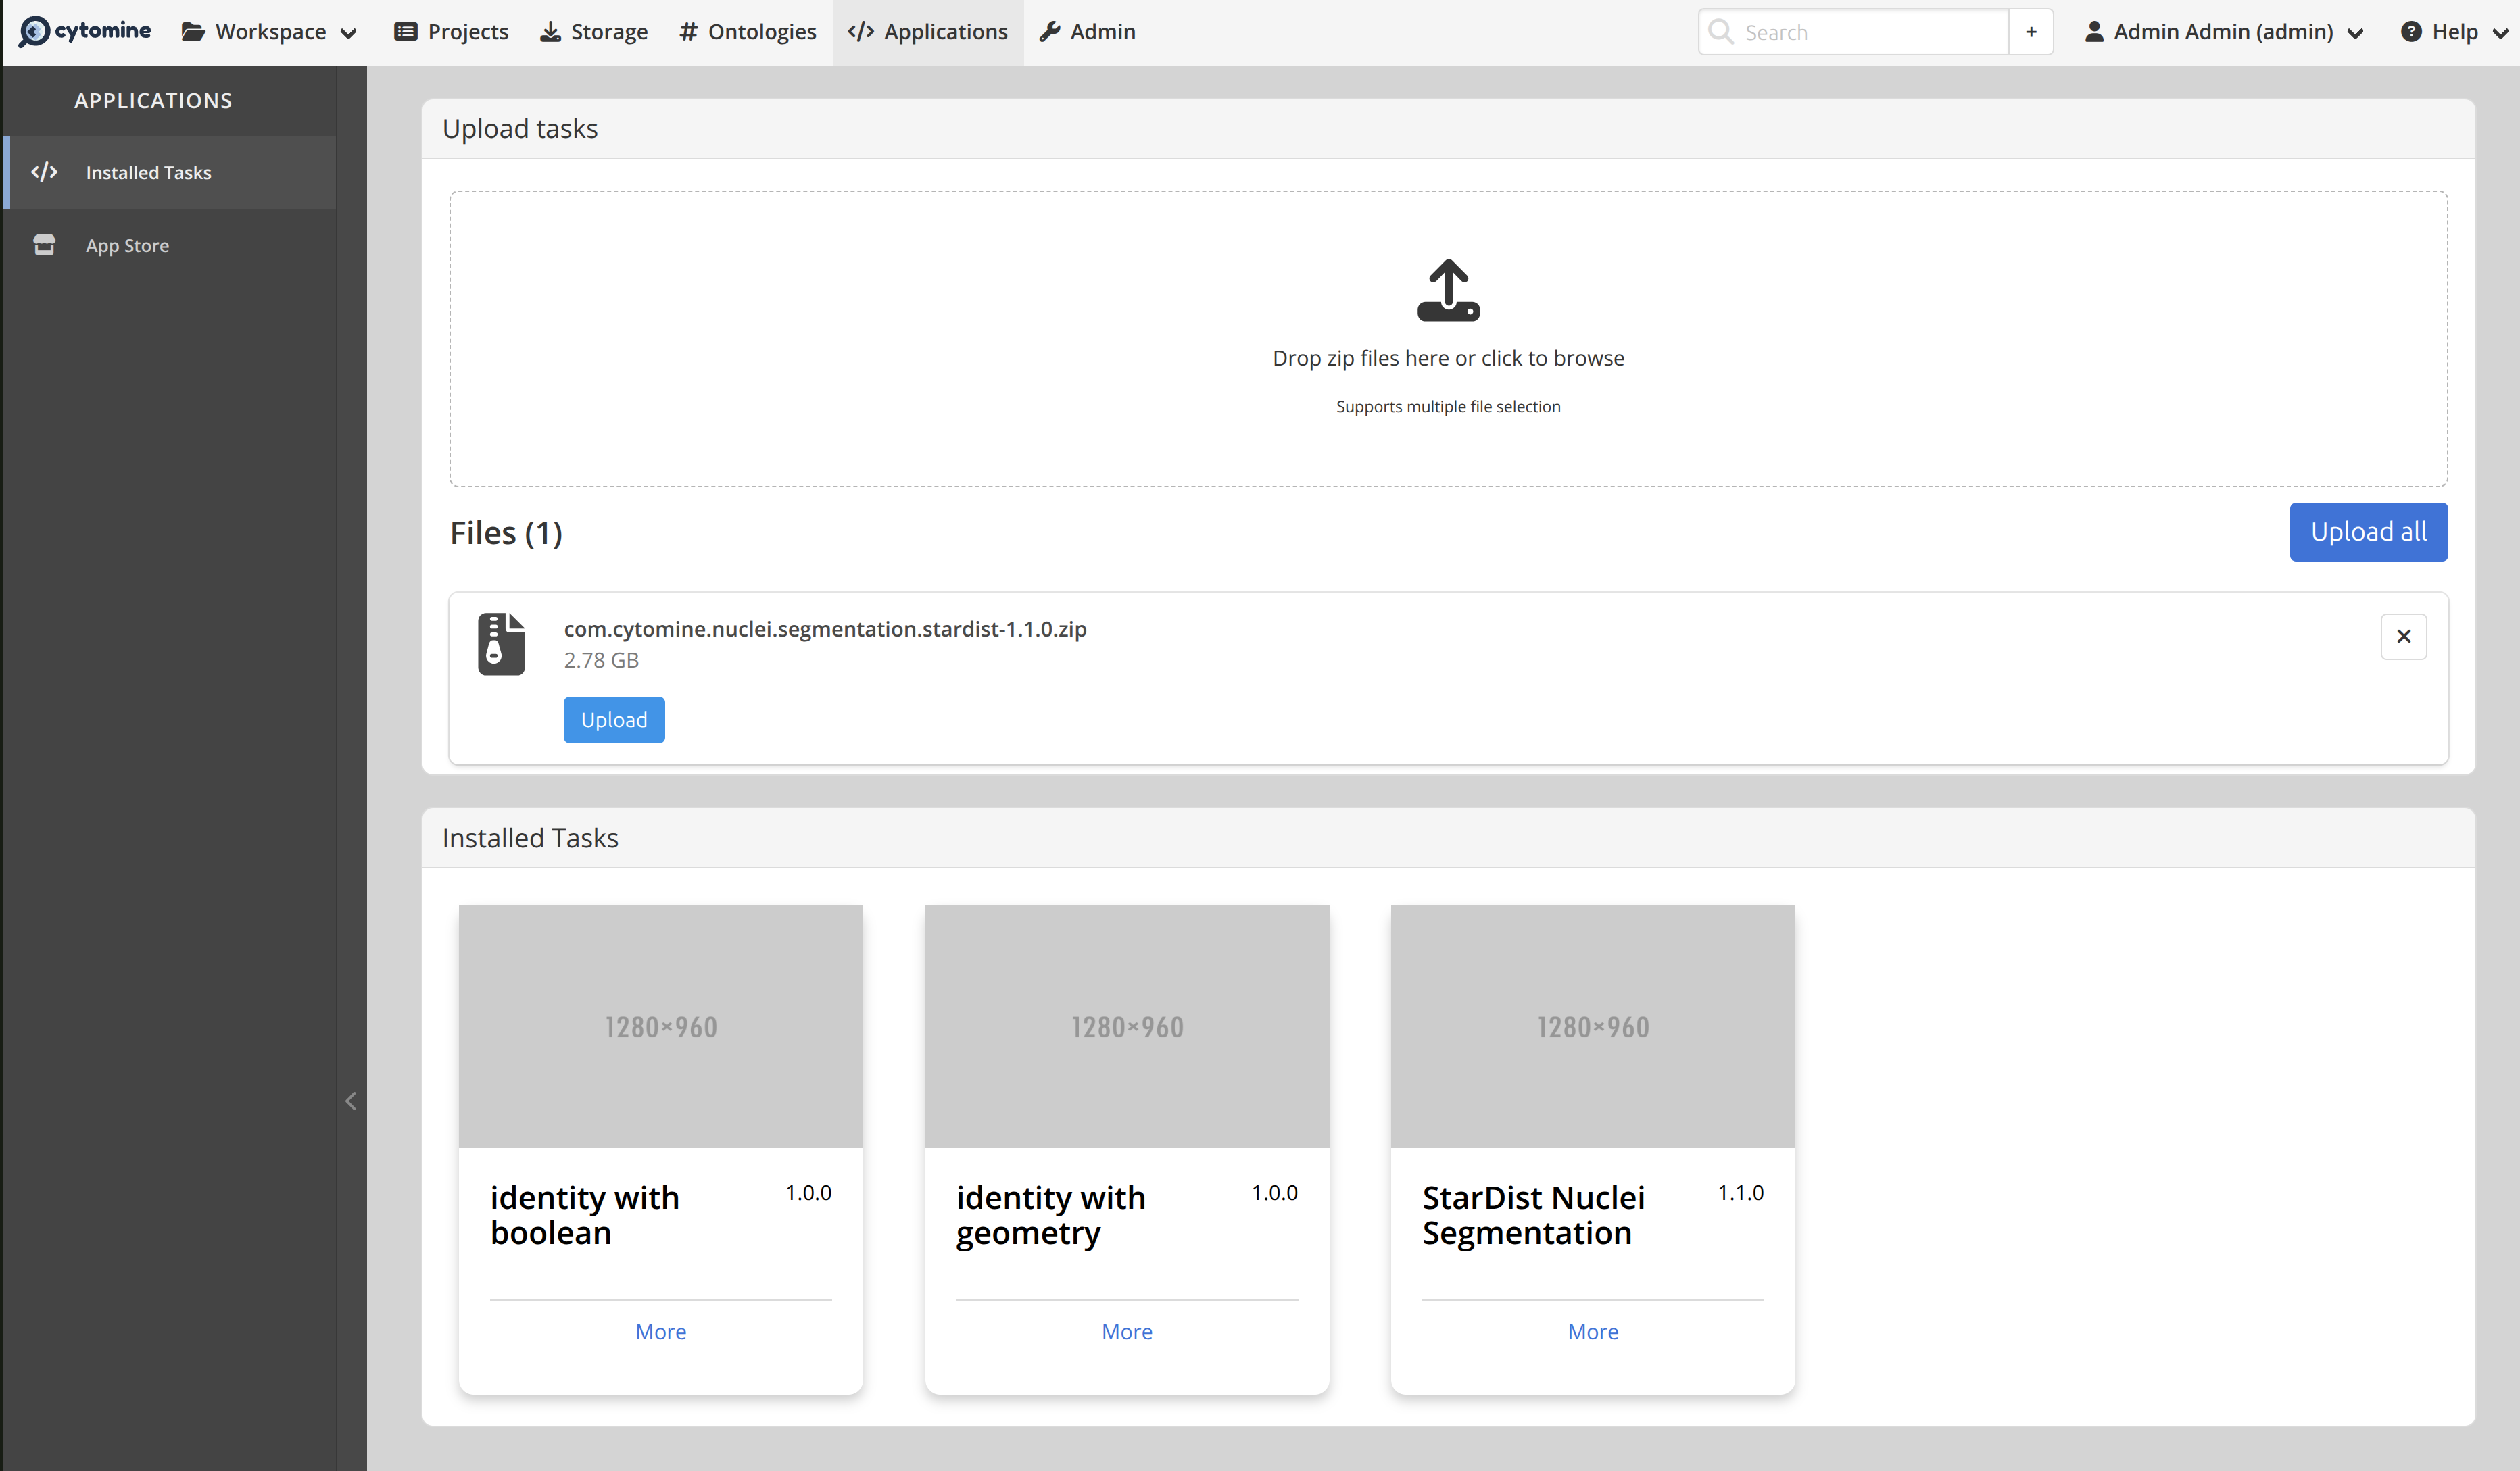
Task: Click the plus button beside Search
Action: (x=2031, y=32)
